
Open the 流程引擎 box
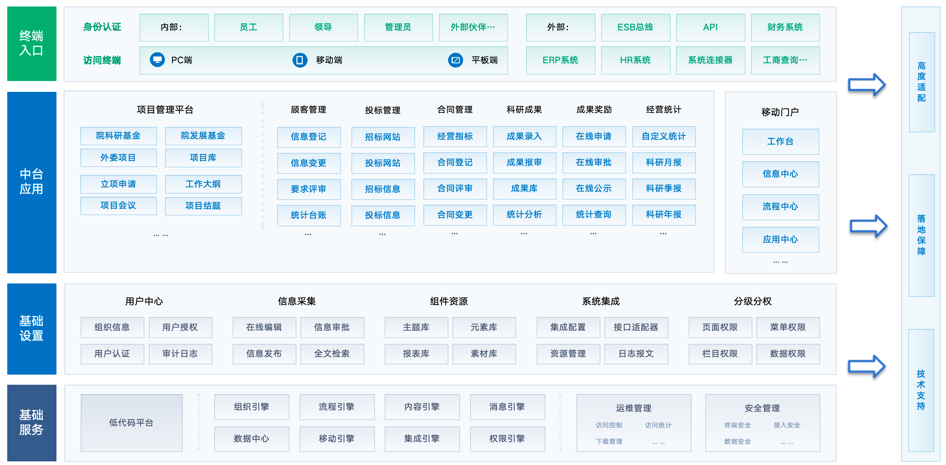pyautogui.click(x=337, y=407)
